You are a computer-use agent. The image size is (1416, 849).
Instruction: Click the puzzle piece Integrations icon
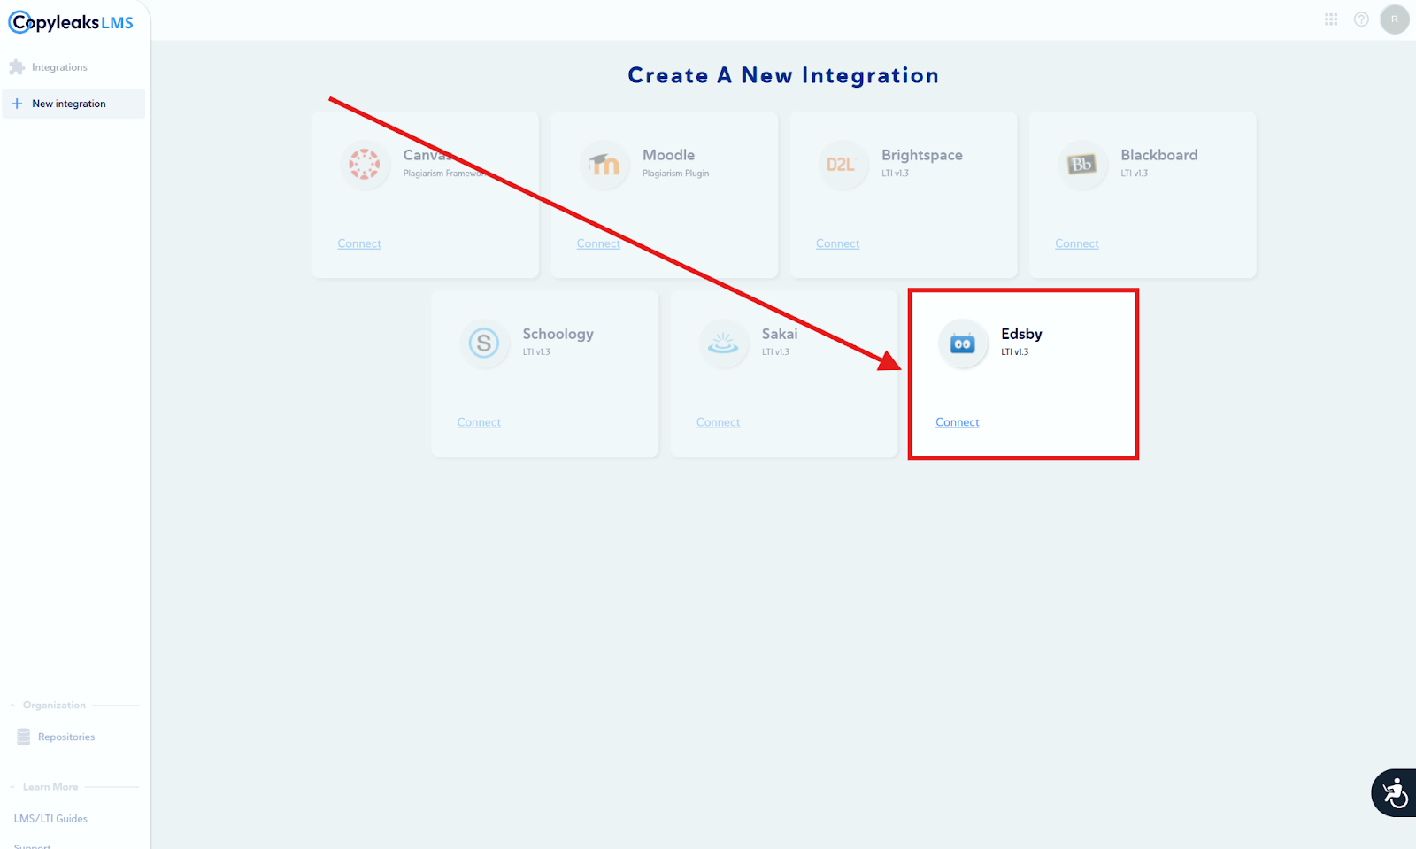pyautogui.click(x=17, y=67)
